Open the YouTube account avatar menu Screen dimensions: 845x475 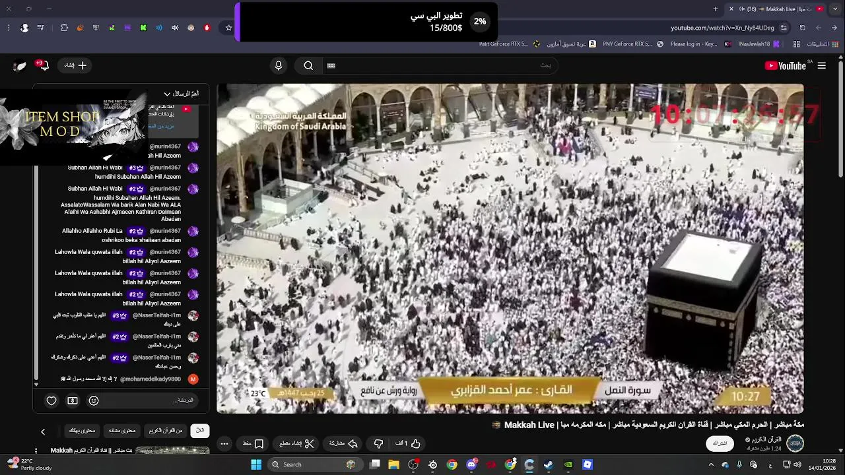[x=20, y=65]
